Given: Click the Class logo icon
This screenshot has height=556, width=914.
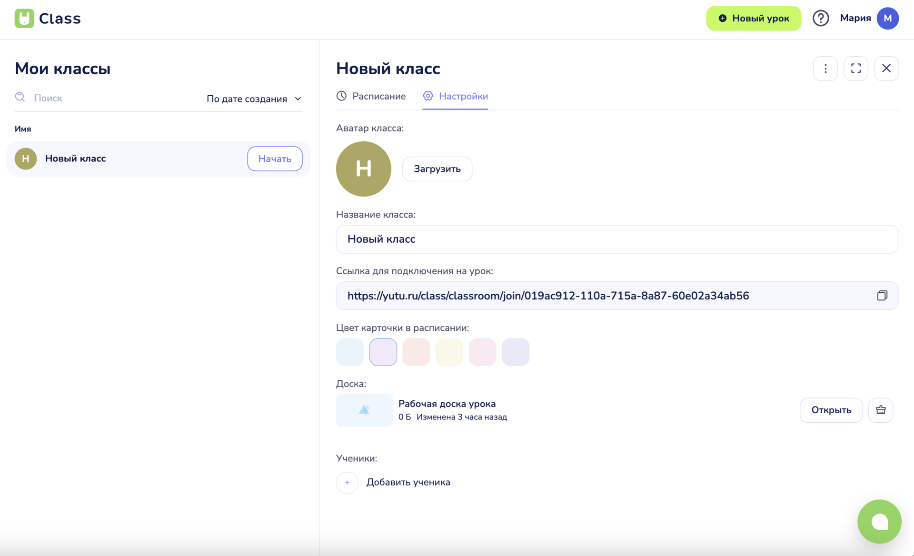Looking at the screenshot, I should pyautogui.click(x=24, y=19).
